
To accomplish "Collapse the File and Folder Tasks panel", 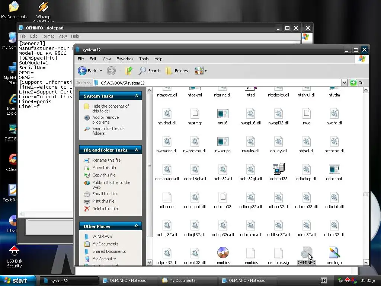I will [137, 150].
